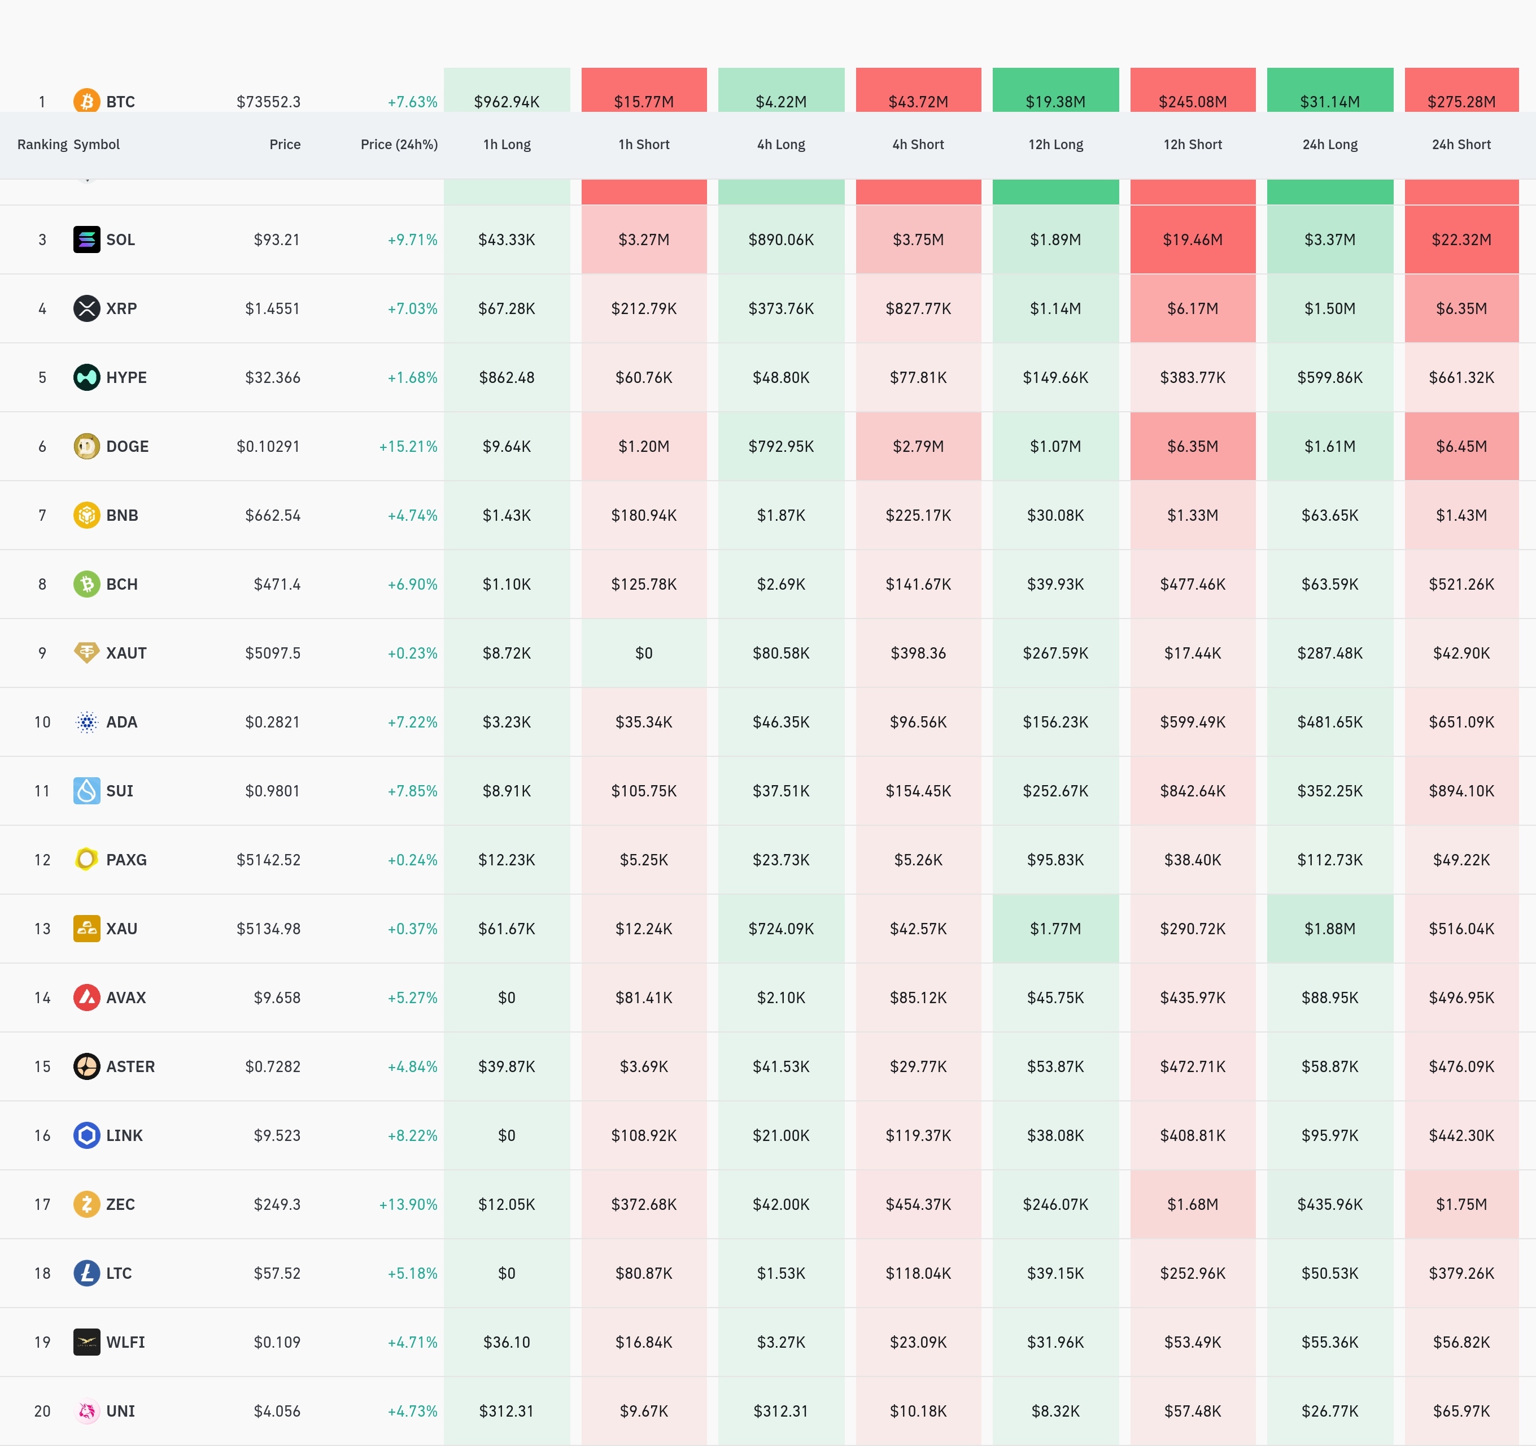Sort by Price (24h%) column header
Viewport: 1536px width, 1446px height.
(399, 145)
